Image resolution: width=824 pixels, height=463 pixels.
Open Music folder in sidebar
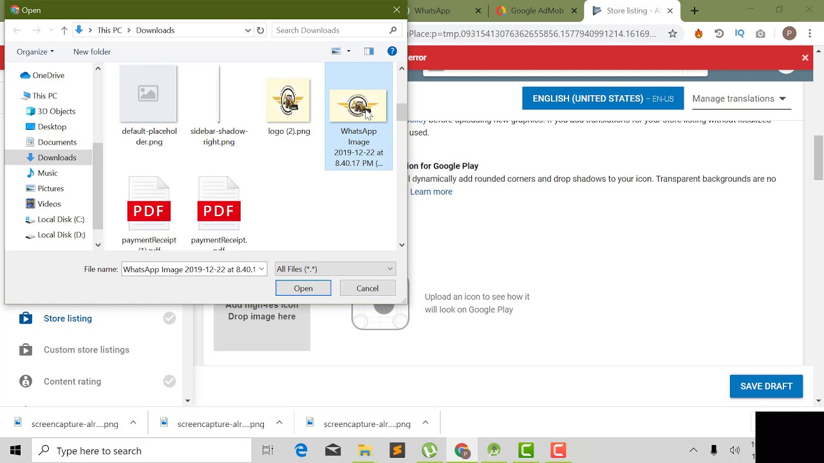(x=42, y=173)
